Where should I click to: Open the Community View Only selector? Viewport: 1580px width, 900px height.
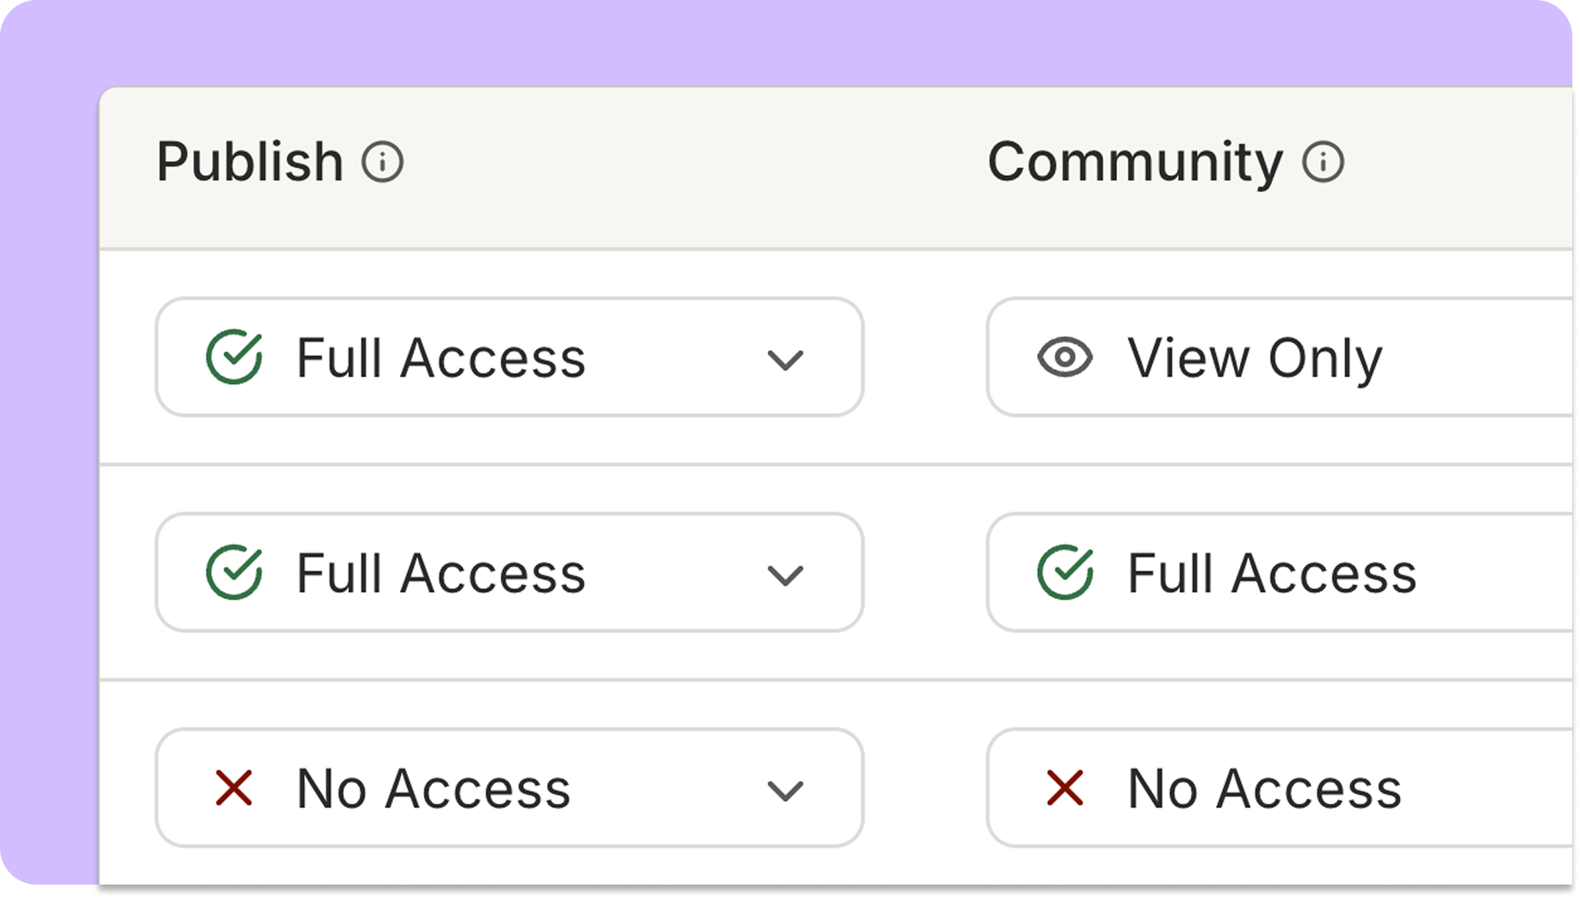(x=1280, y=357)
